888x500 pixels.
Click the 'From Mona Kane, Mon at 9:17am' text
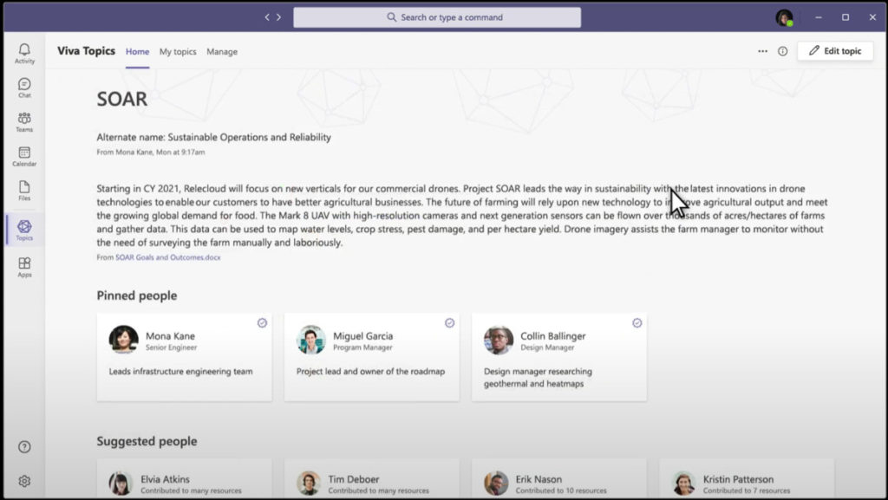pyautogui.click(x=151, y=153)
